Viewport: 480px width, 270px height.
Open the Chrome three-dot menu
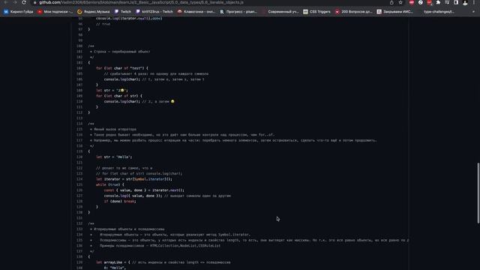[x=474, y=2]
